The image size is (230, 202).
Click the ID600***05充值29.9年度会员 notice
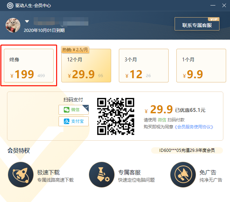187,150
